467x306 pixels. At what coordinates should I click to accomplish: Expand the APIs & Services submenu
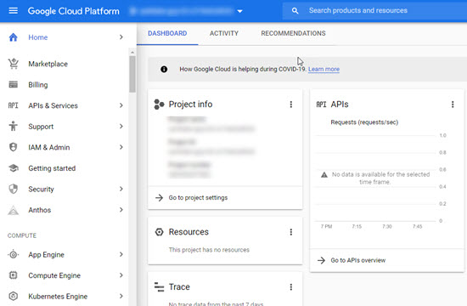(121, 105)
